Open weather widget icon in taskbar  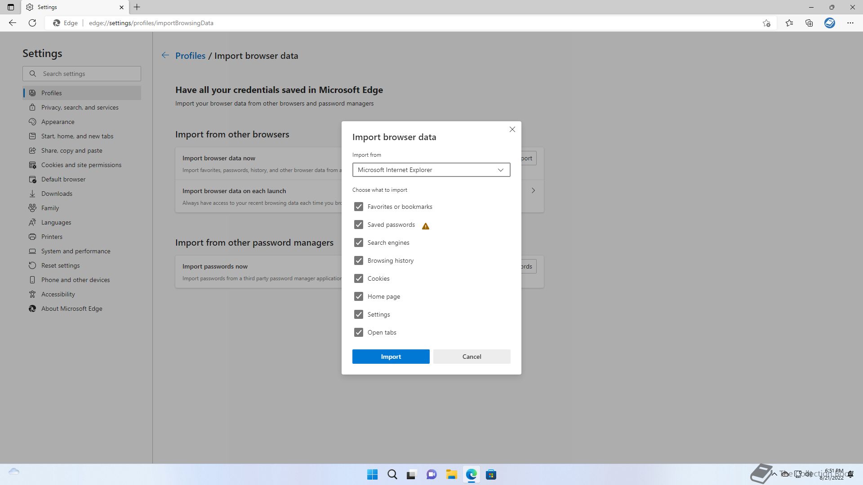[14, 472]
